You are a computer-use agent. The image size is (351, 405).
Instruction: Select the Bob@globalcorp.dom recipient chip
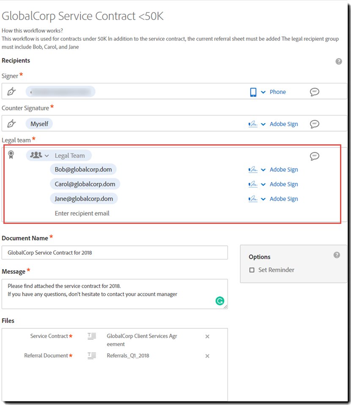(83, 169)
